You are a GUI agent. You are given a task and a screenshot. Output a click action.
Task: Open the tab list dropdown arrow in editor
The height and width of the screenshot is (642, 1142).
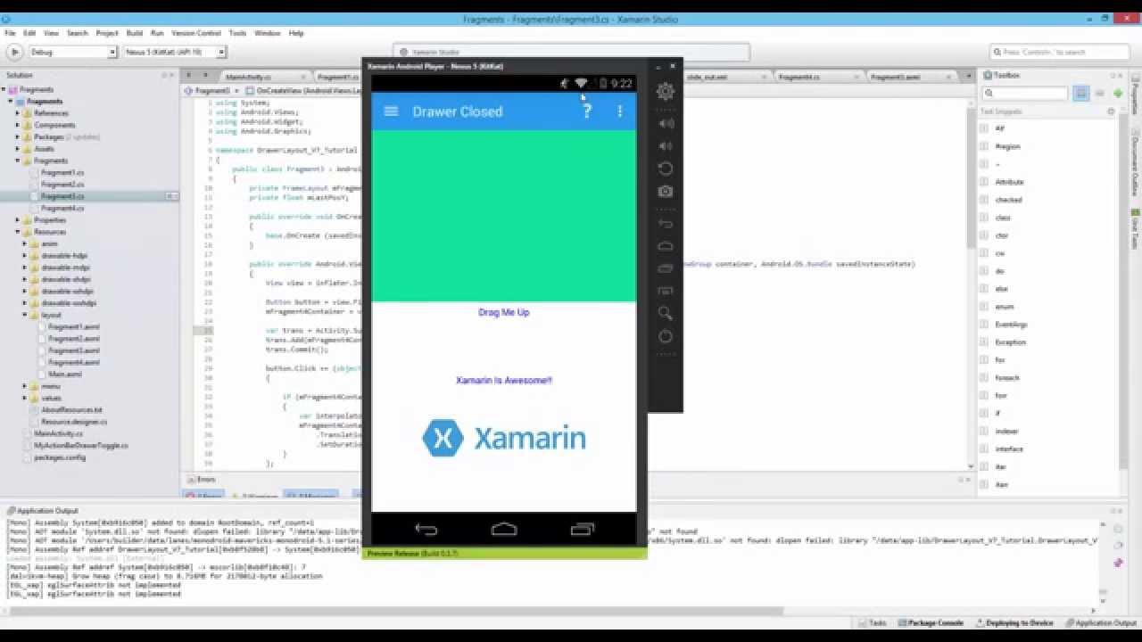tap(968, 77)
